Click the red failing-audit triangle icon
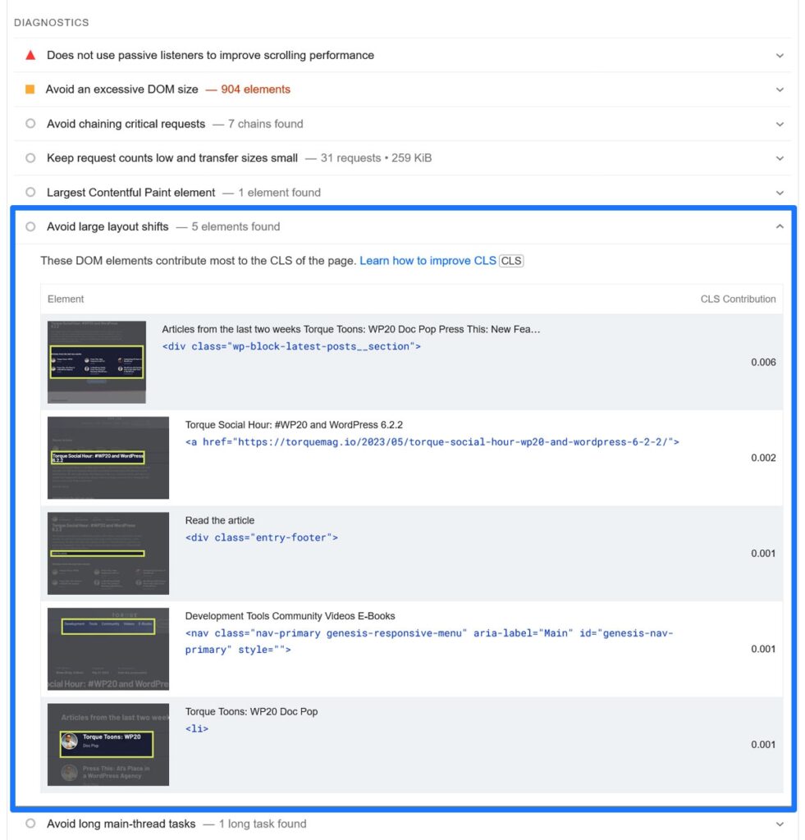805x840 pixels. point(30,55)
